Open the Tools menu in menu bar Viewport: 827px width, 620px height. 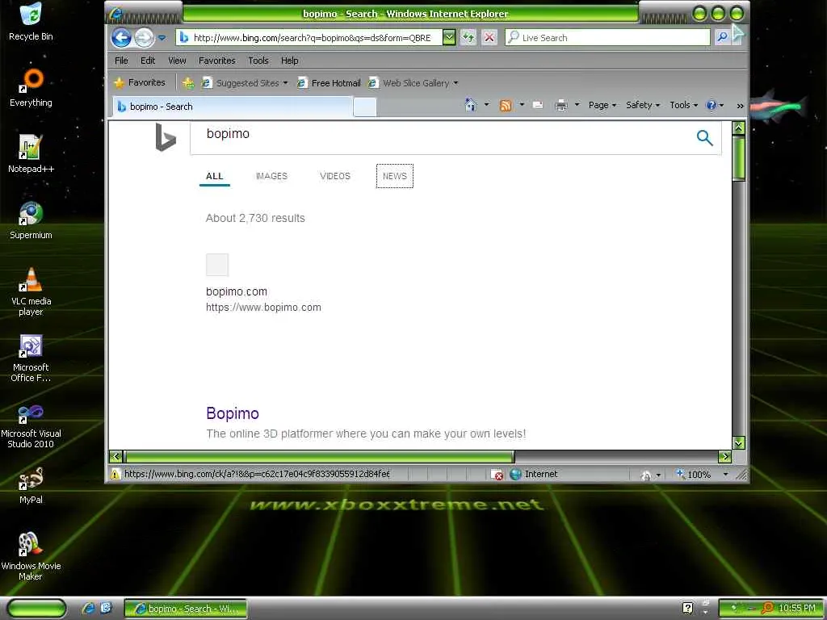pos(258,61)
